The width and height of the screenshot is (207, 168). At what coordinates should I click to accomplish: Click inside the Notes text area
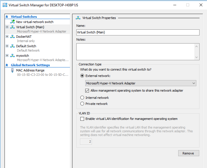pyautogui.click(x=135, y=52)
